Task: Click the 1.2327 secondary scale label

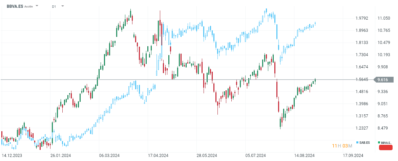Action: click(361, 128)
